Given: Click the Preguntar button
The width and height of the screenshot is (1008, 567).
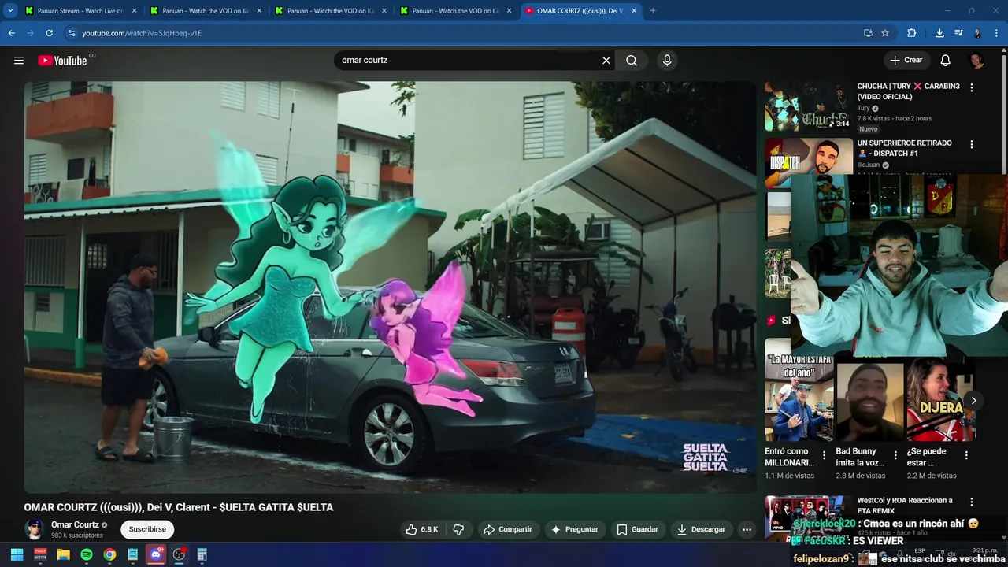Looking at the screenshot, I should (x=574, y=529).
